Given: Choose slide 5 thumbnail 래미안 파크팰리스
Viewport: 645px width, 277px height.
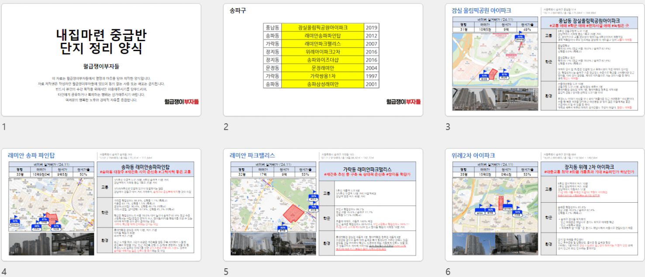Looking at the screenshot, I should tap(323, 204).
